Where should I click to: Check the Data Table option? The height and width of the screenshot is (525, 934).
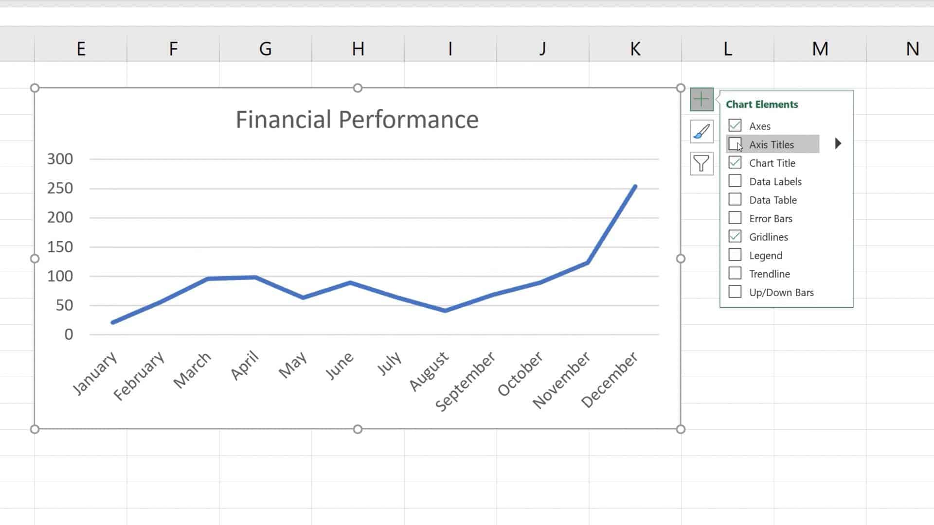click(735, 199)
